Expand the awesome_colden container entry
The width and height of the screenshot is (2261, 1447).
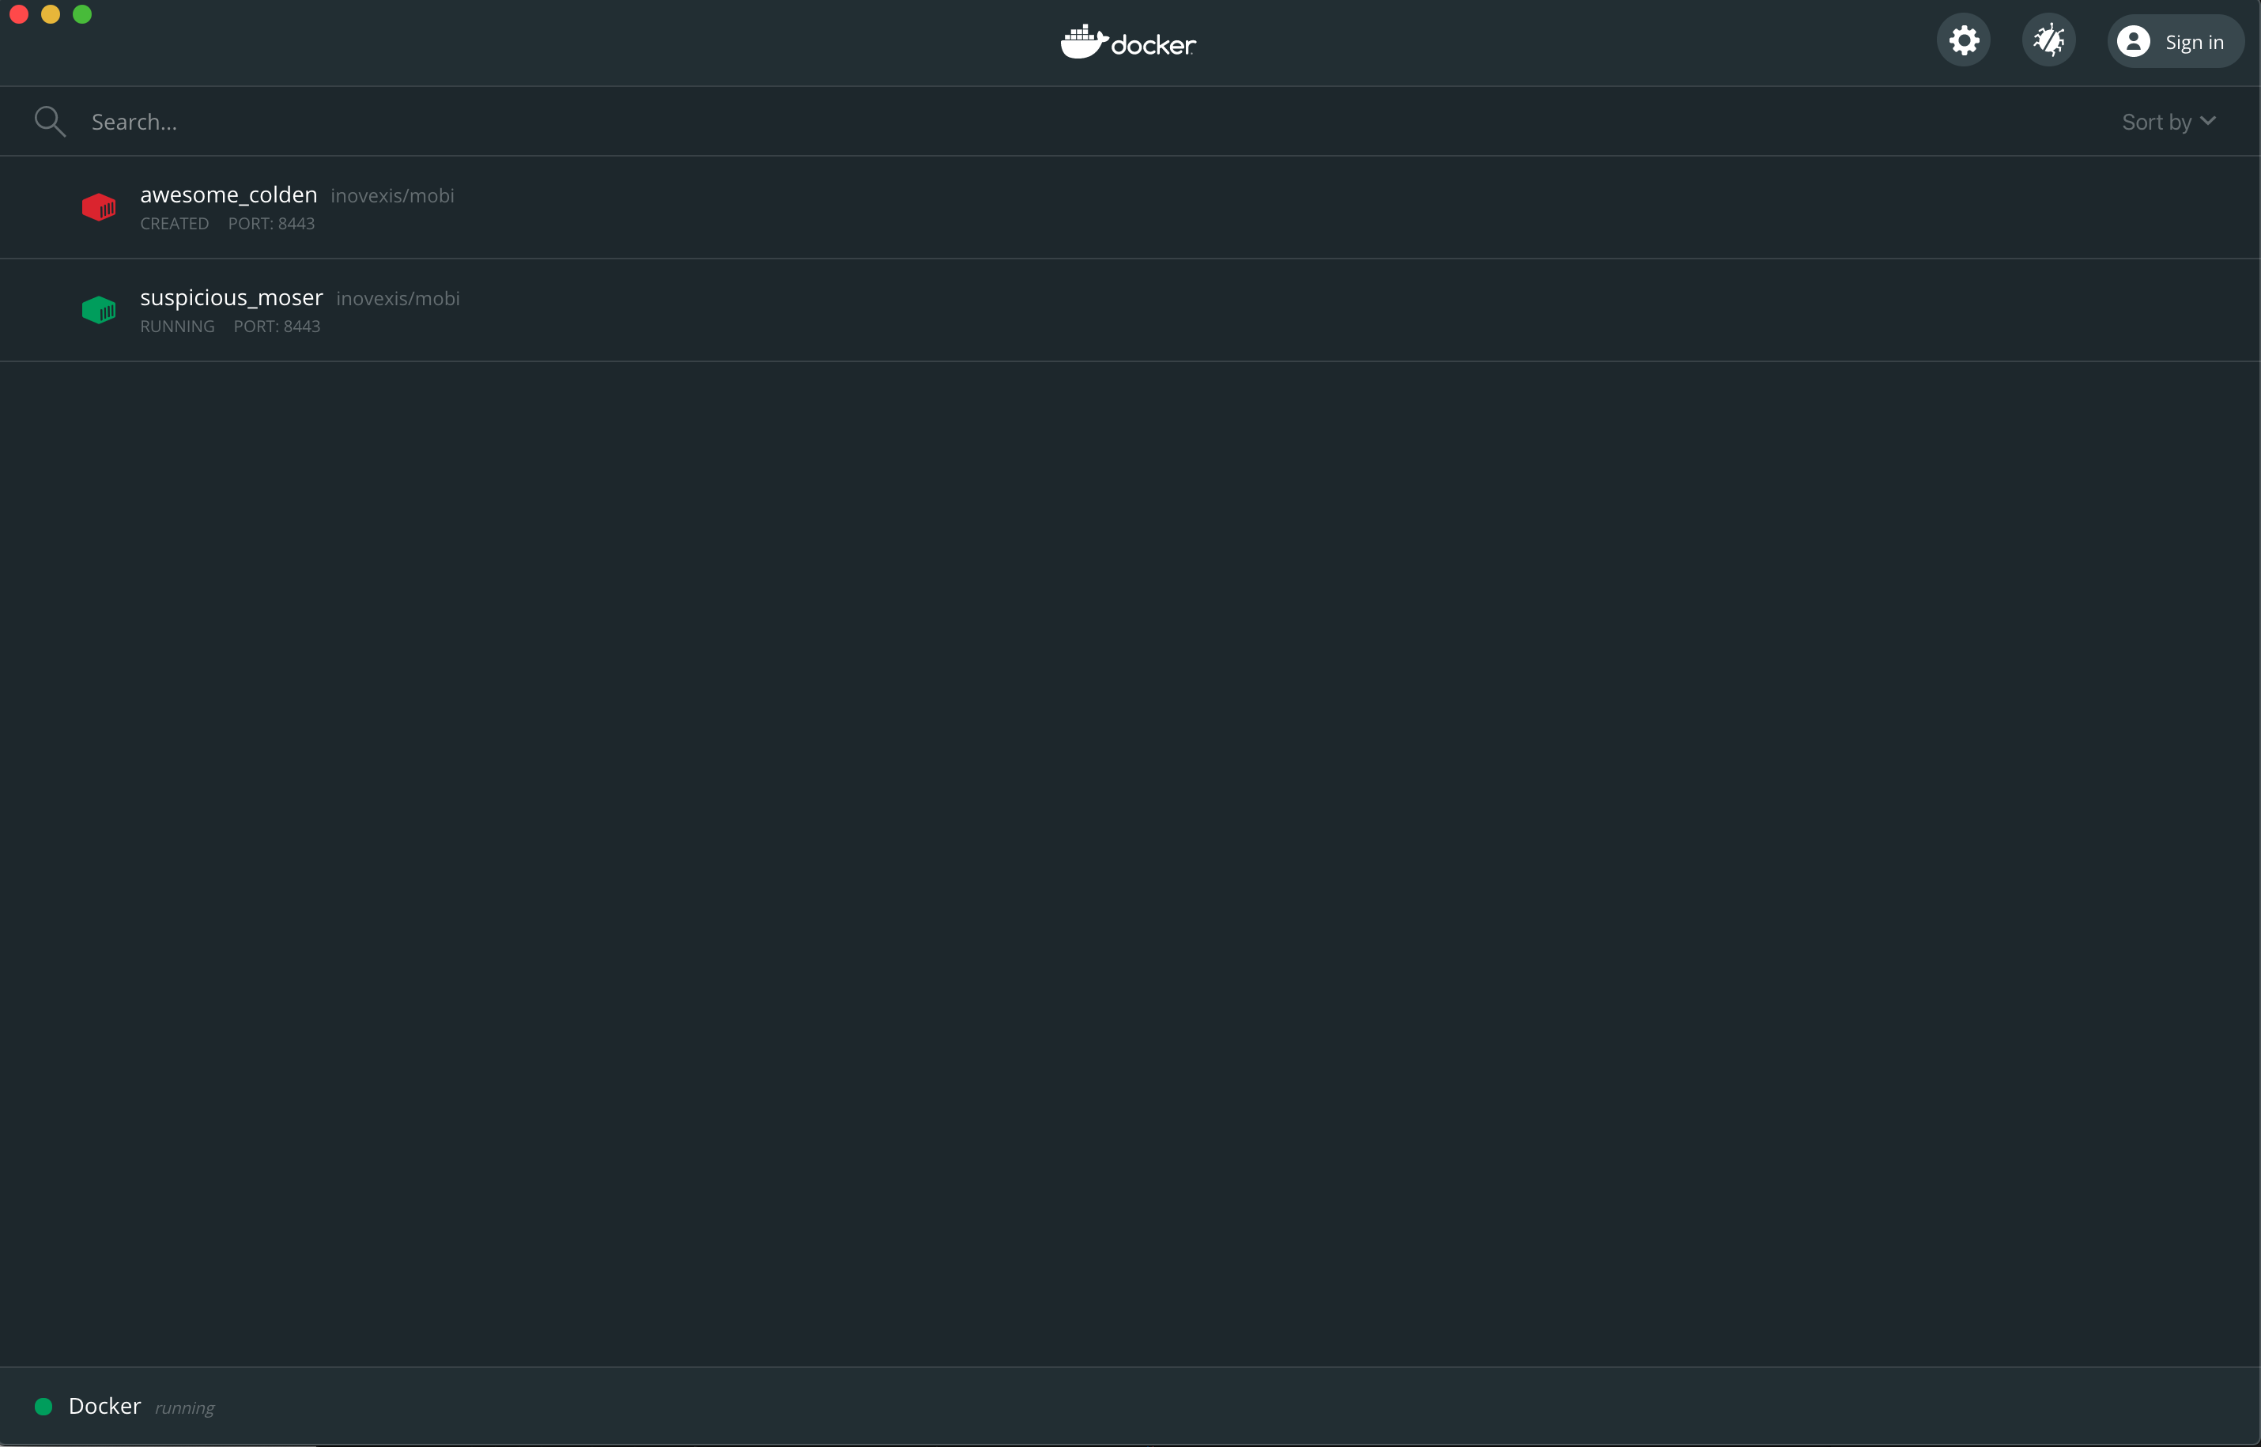pyautogui.click(x=228, y=195)
